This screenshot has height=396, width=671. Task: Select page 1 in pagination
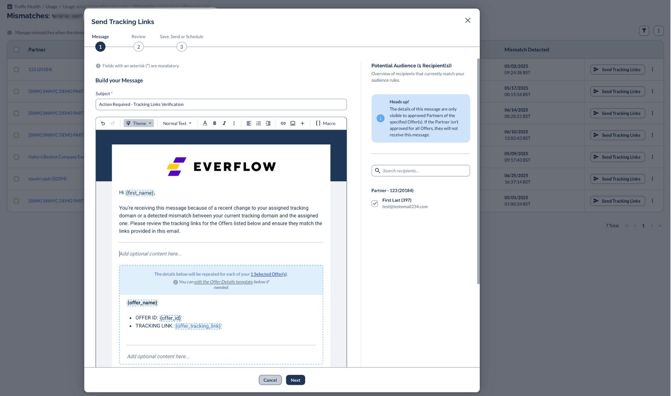(x=643, y=226)
